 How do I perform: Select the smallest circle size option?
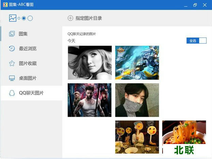pos(19,18)
